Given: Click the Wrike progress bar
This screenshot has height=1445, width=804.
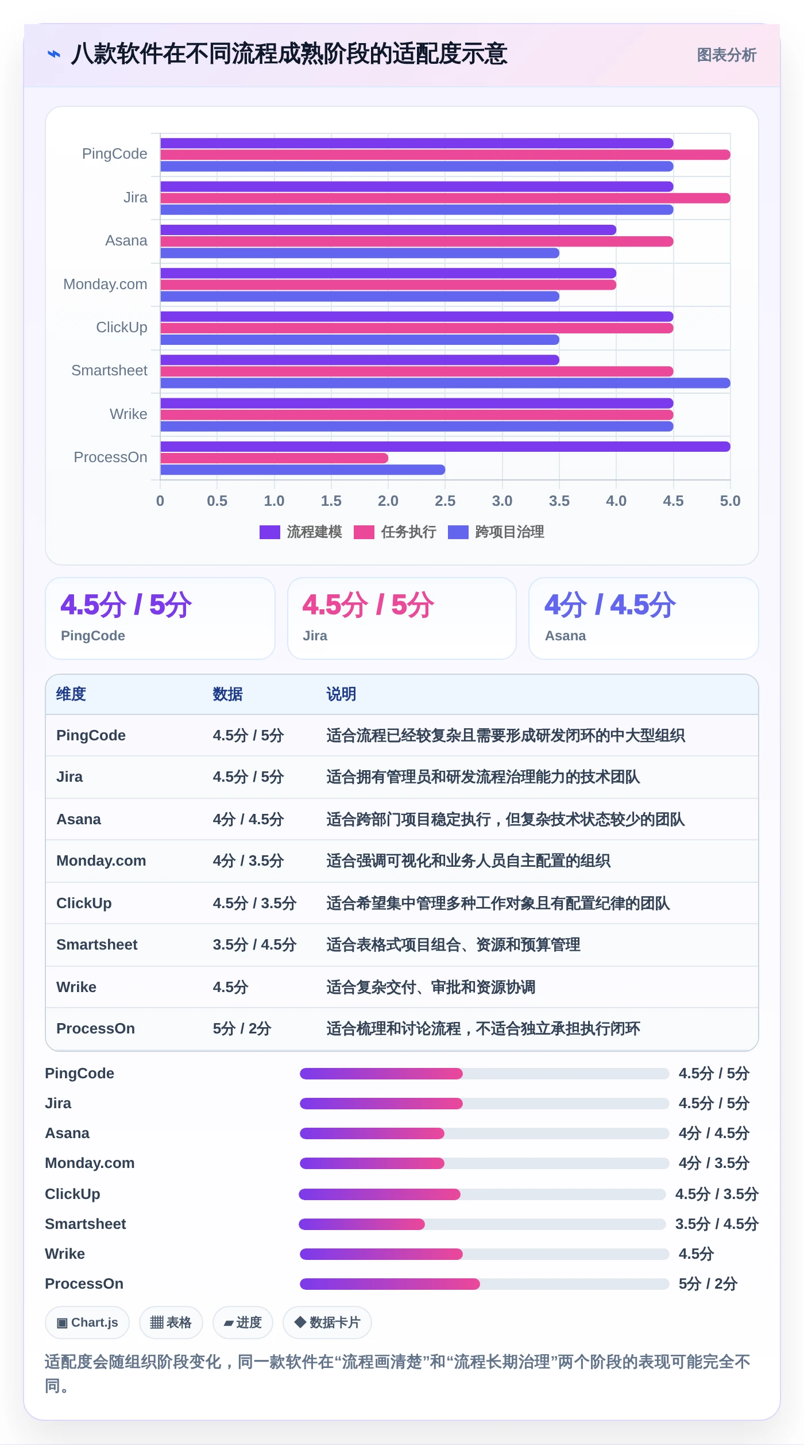Looking at the screenshot, I should coord(485,1254).
